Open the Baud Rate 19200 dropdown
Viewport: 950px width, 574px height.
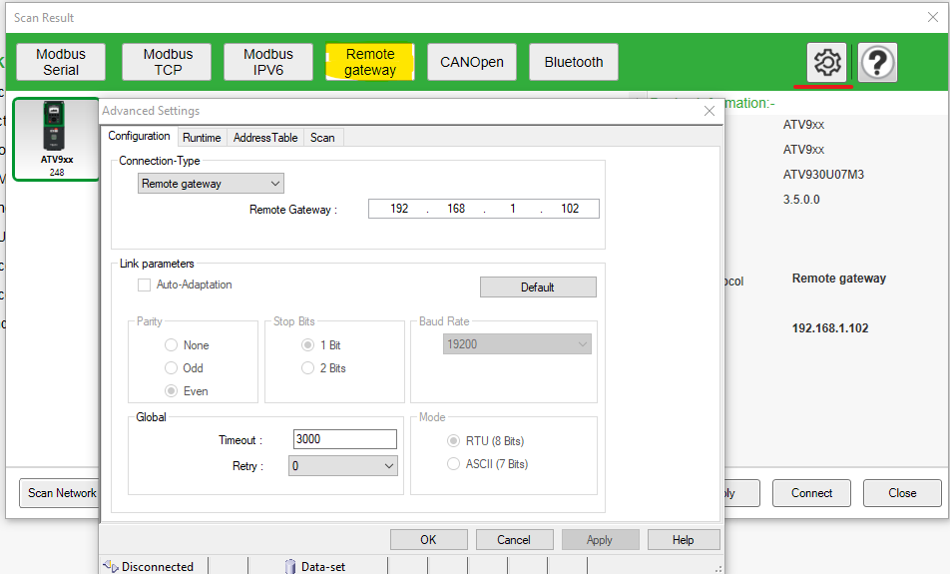coord(517,344)
